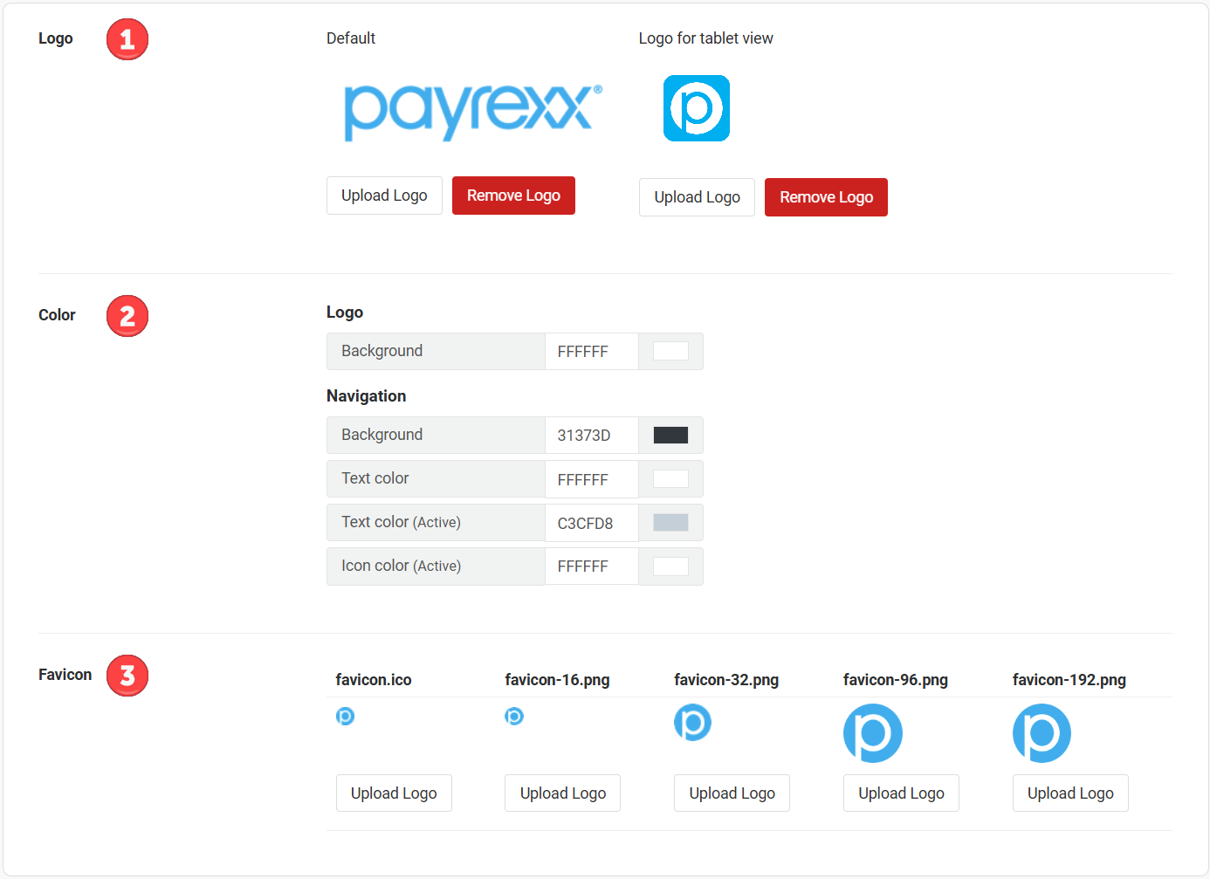The width and height of the screenshot is (1210, 879).
Task: Edit the Navigation Background hex value 31373D
Action: 592,435
